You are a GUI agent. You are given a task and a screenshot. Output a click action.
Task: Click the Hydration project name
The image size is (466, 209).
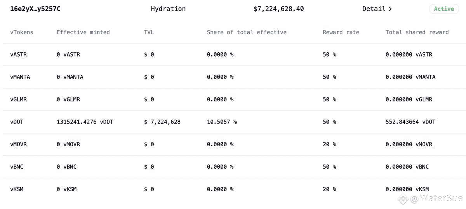click(x=168, y=9)
